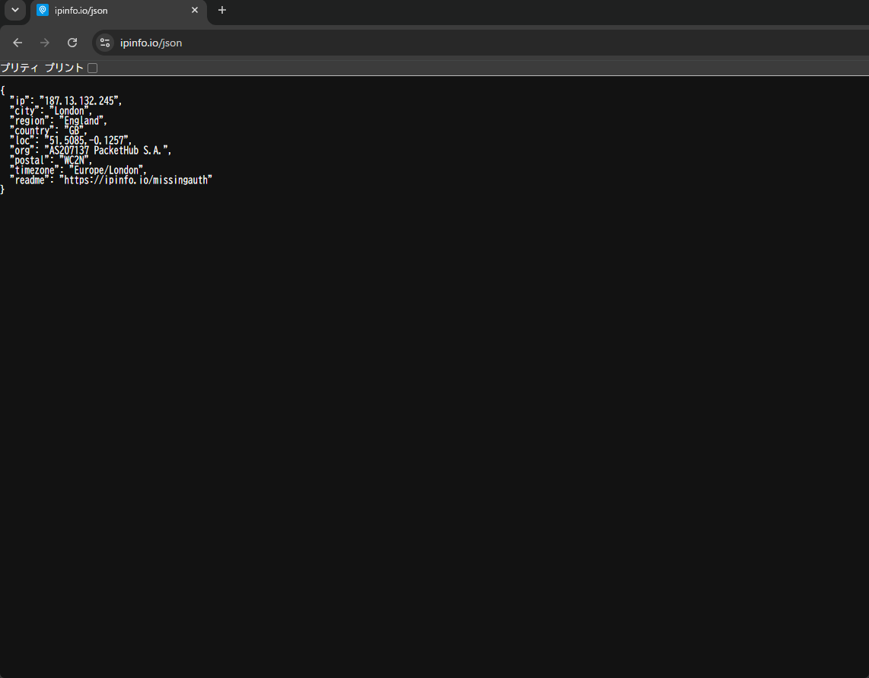Click the postal value WC2N
Viewport: 869px width, 678px height.
74,161
